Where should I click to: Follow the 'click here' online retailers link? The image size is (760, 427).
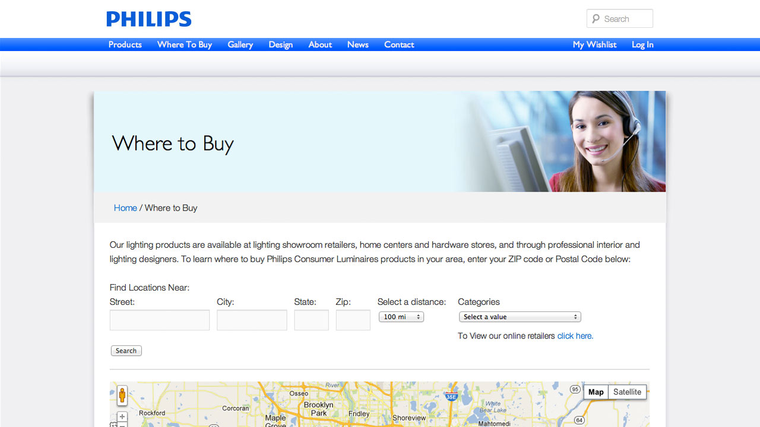[575, 336]
